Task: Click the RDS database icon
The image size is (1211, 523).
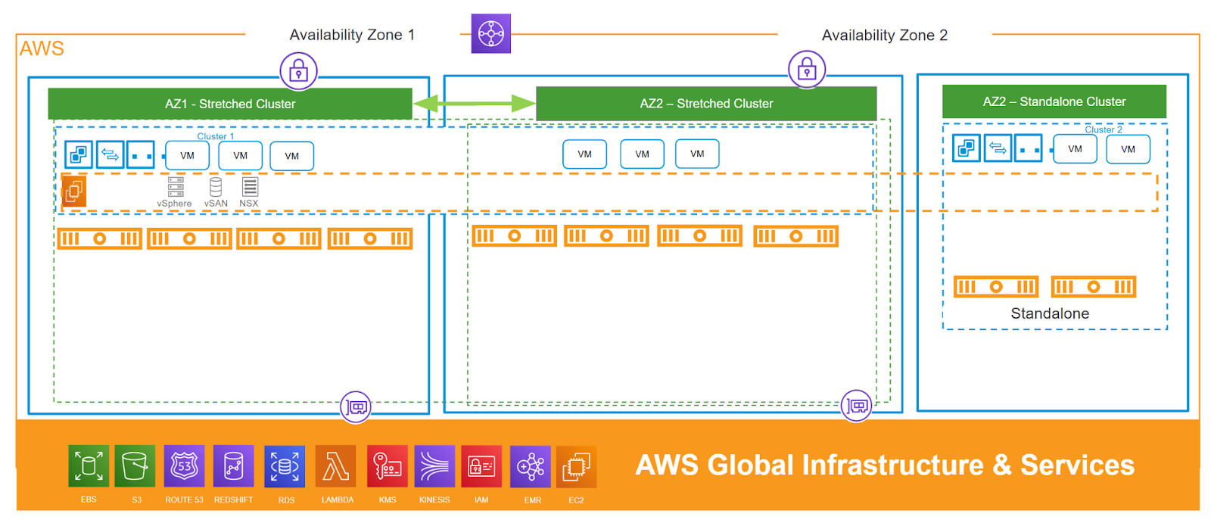Action: pos(285,466)
